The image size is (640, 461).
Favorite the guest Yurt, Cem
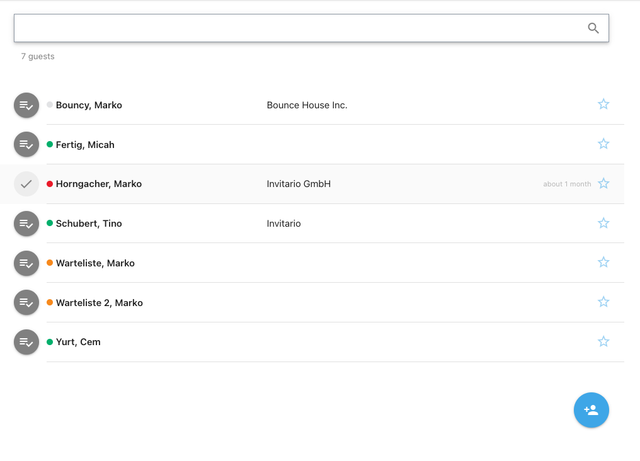coord(603,342)
